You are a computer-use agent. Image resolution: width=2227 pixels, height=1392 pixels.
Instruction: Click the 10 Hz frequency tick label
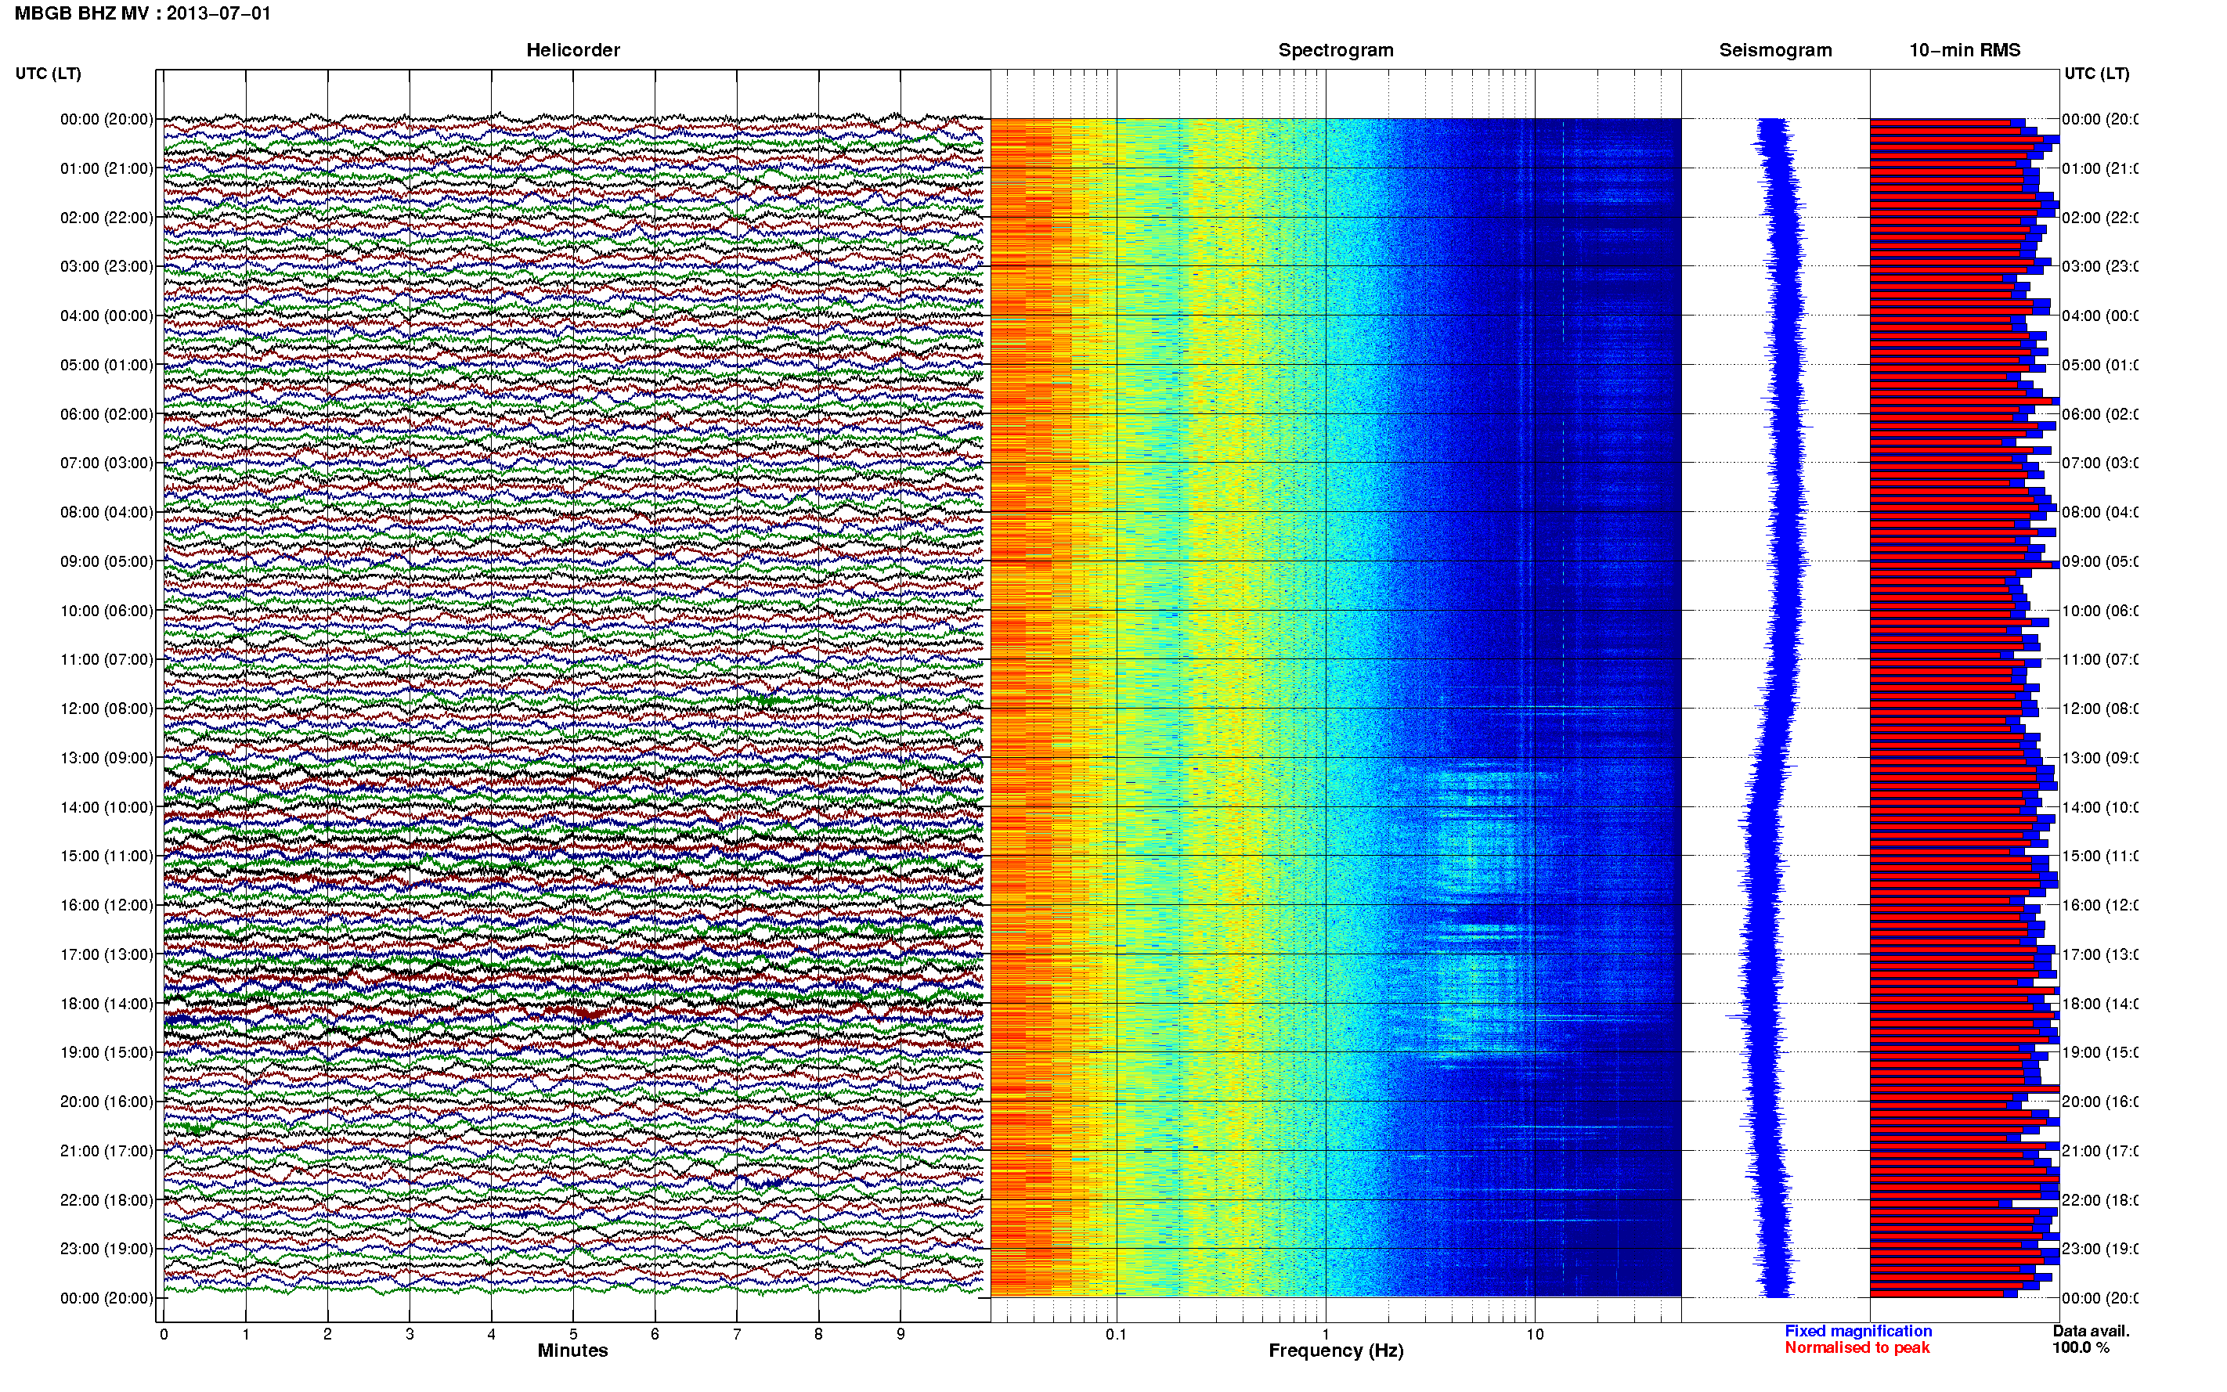[1534, 1334]
